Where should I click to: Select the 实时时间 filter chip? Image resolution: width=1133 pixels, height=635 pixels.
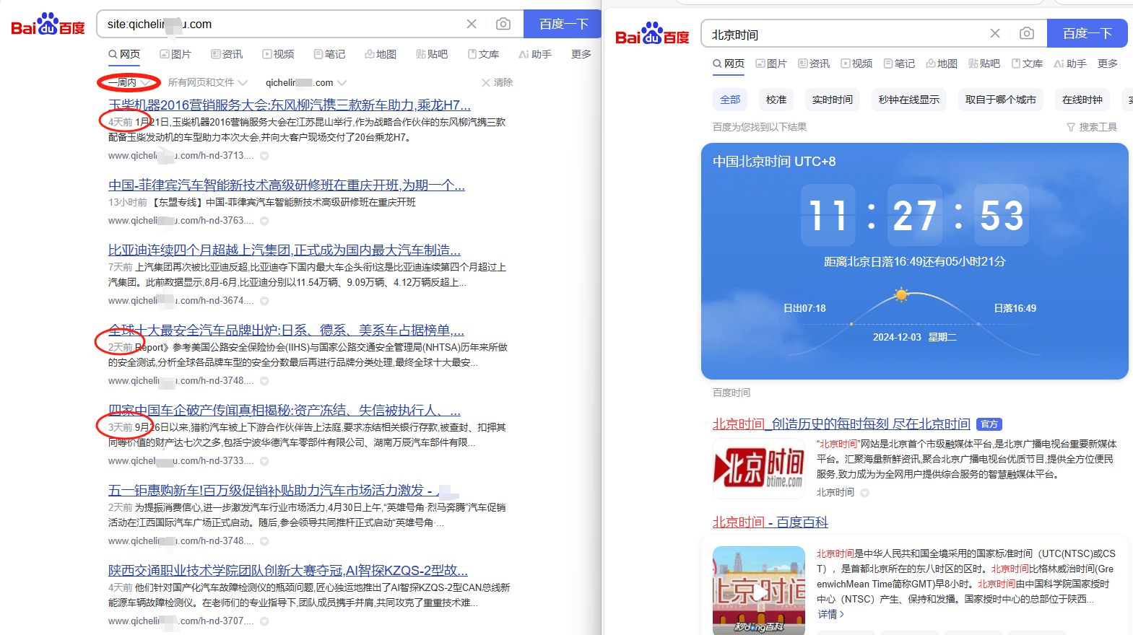[833, 100]
